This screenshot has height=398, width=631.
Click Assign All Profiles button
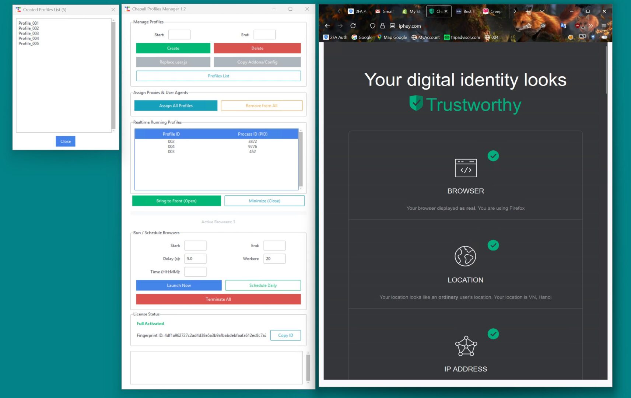[176, 106]
